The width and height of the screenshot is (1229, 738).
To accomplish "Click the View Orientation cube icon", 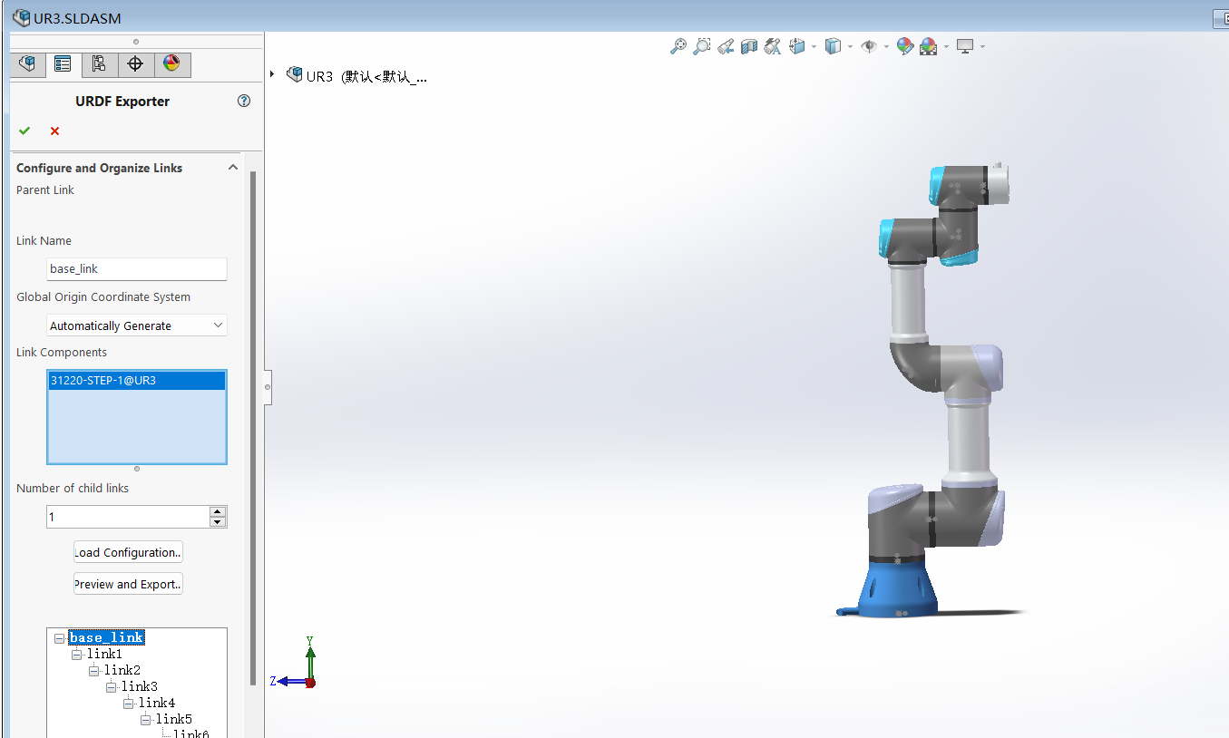I will [797, 46].
